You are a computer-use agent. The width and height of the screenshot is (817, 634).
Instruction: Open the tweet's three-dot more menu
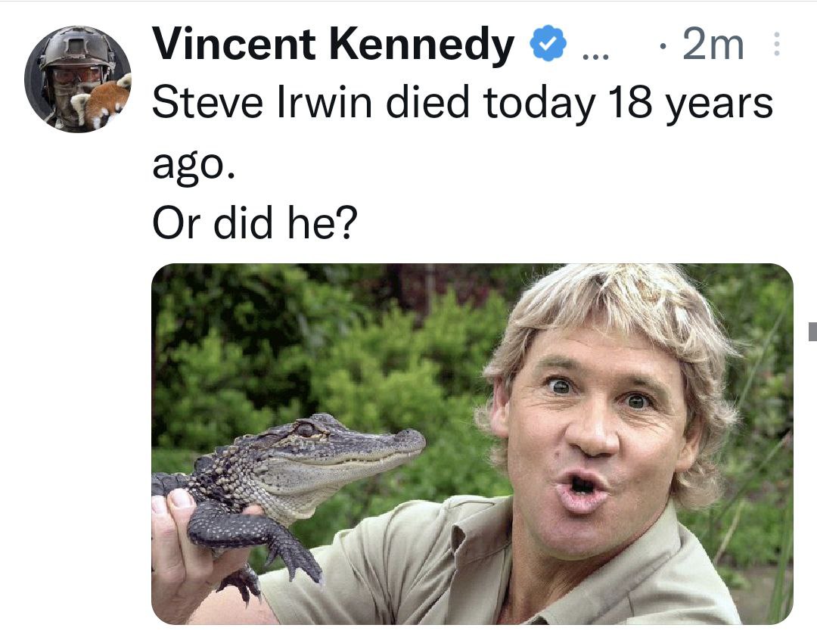773,47
